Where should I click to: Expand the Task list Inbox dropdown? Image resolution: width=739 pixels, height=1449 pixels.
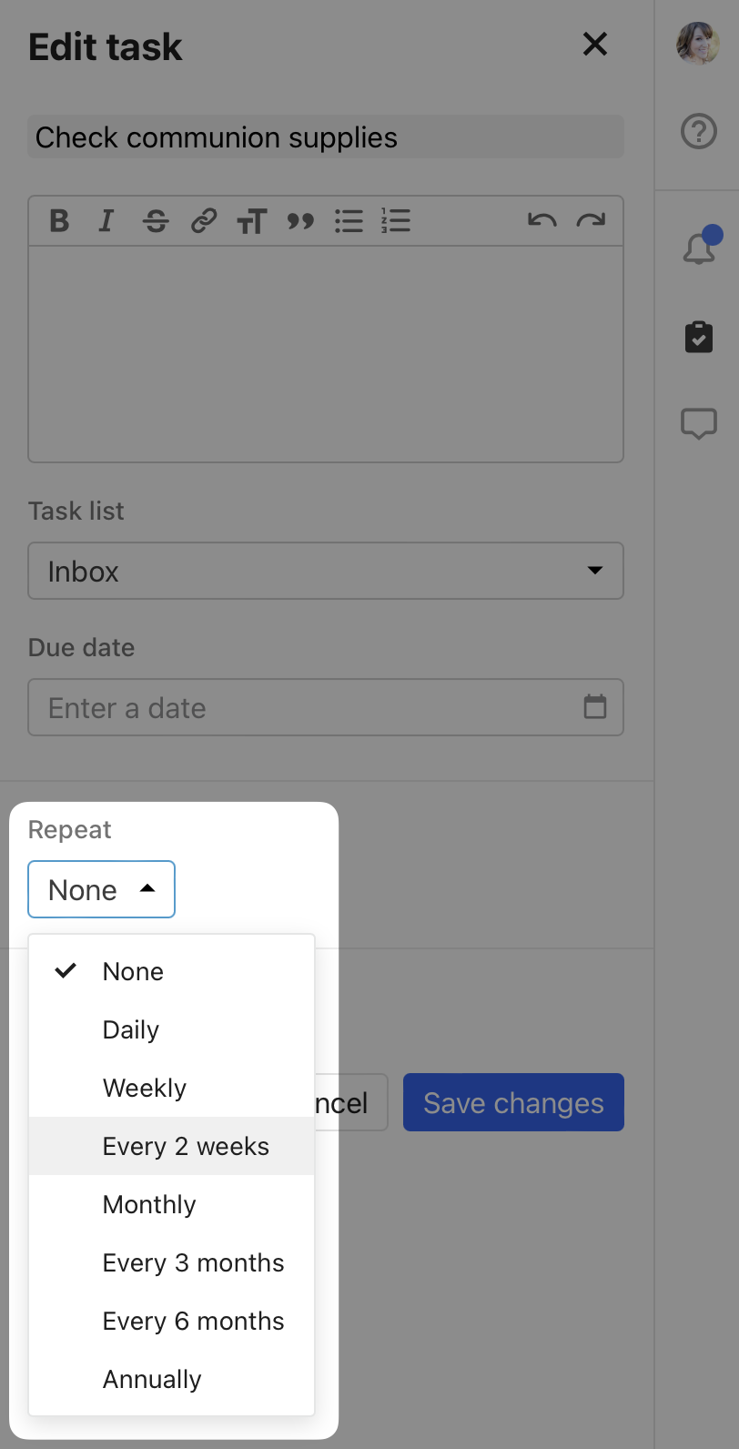click(x=326, y=571)
